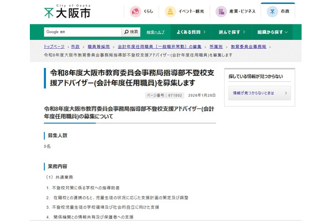Image resolution: width=332 pixels, height=221 pixels.
Task: Expand 組織から探す dropdown
Action: coord(272,32)
